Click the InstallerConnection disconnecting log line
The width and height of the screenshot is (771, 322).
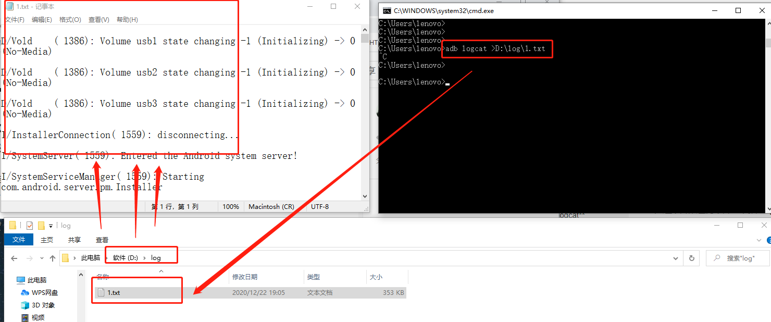[120, 135]
